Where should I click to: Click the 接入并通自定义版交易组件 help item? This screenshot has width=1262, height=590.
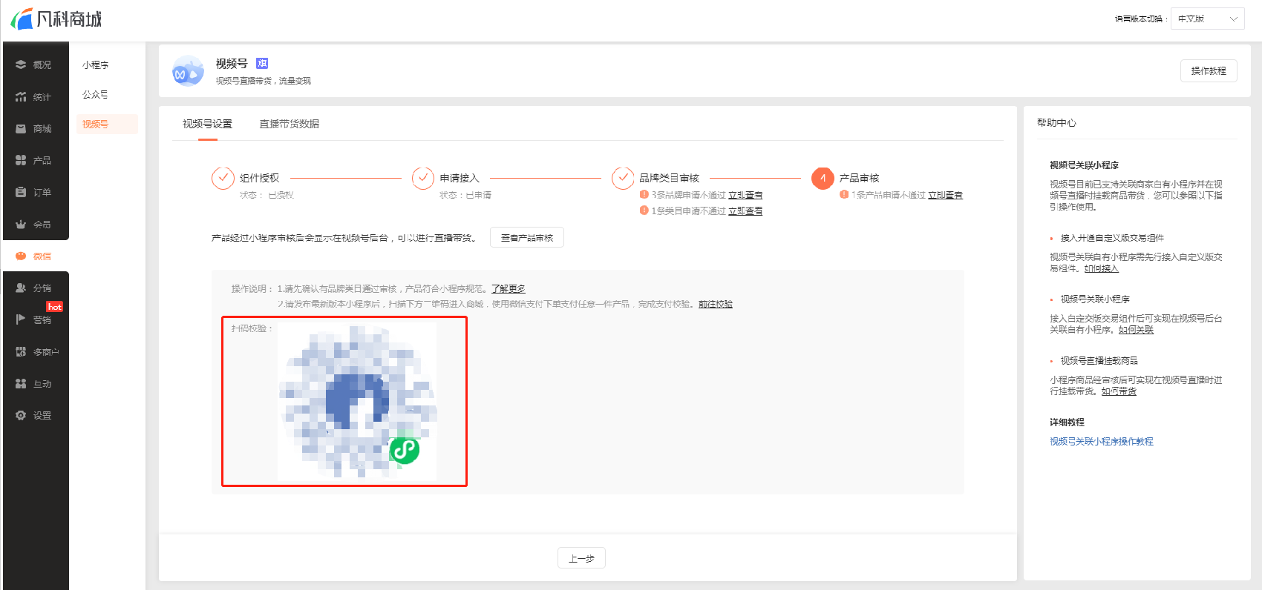pyautogui.click(x=1112, y=238)
